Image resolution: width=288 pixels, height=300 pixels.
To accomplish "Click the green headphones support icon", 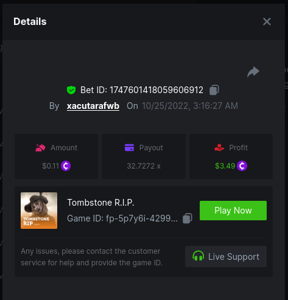I will coord(198,256).
